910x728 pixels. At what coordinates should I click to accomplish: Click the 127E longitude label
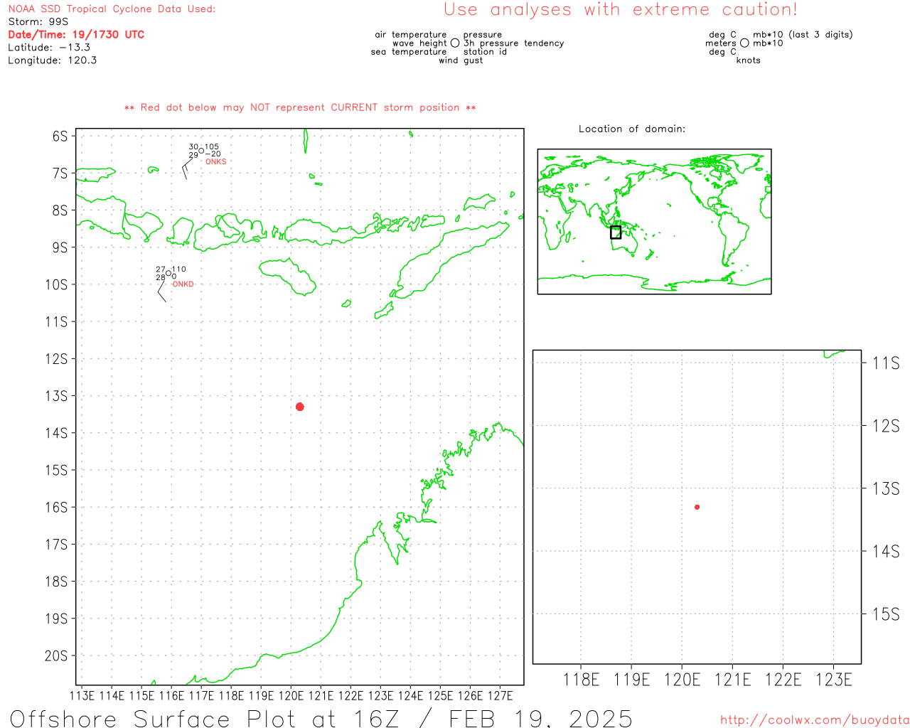(x=500, y=696)
